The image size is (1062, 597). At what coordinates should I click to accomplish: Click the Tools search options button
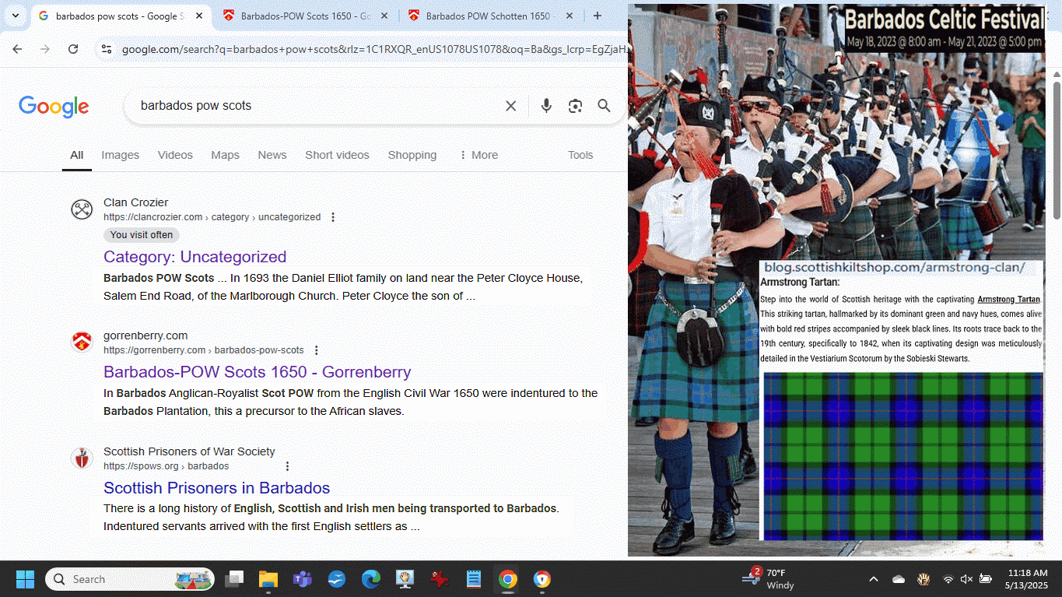click(580, 155)
